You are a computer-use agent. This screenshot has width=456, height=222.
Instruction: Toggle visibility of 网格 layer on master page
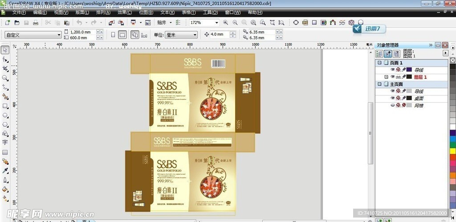(x=392, y=105)
